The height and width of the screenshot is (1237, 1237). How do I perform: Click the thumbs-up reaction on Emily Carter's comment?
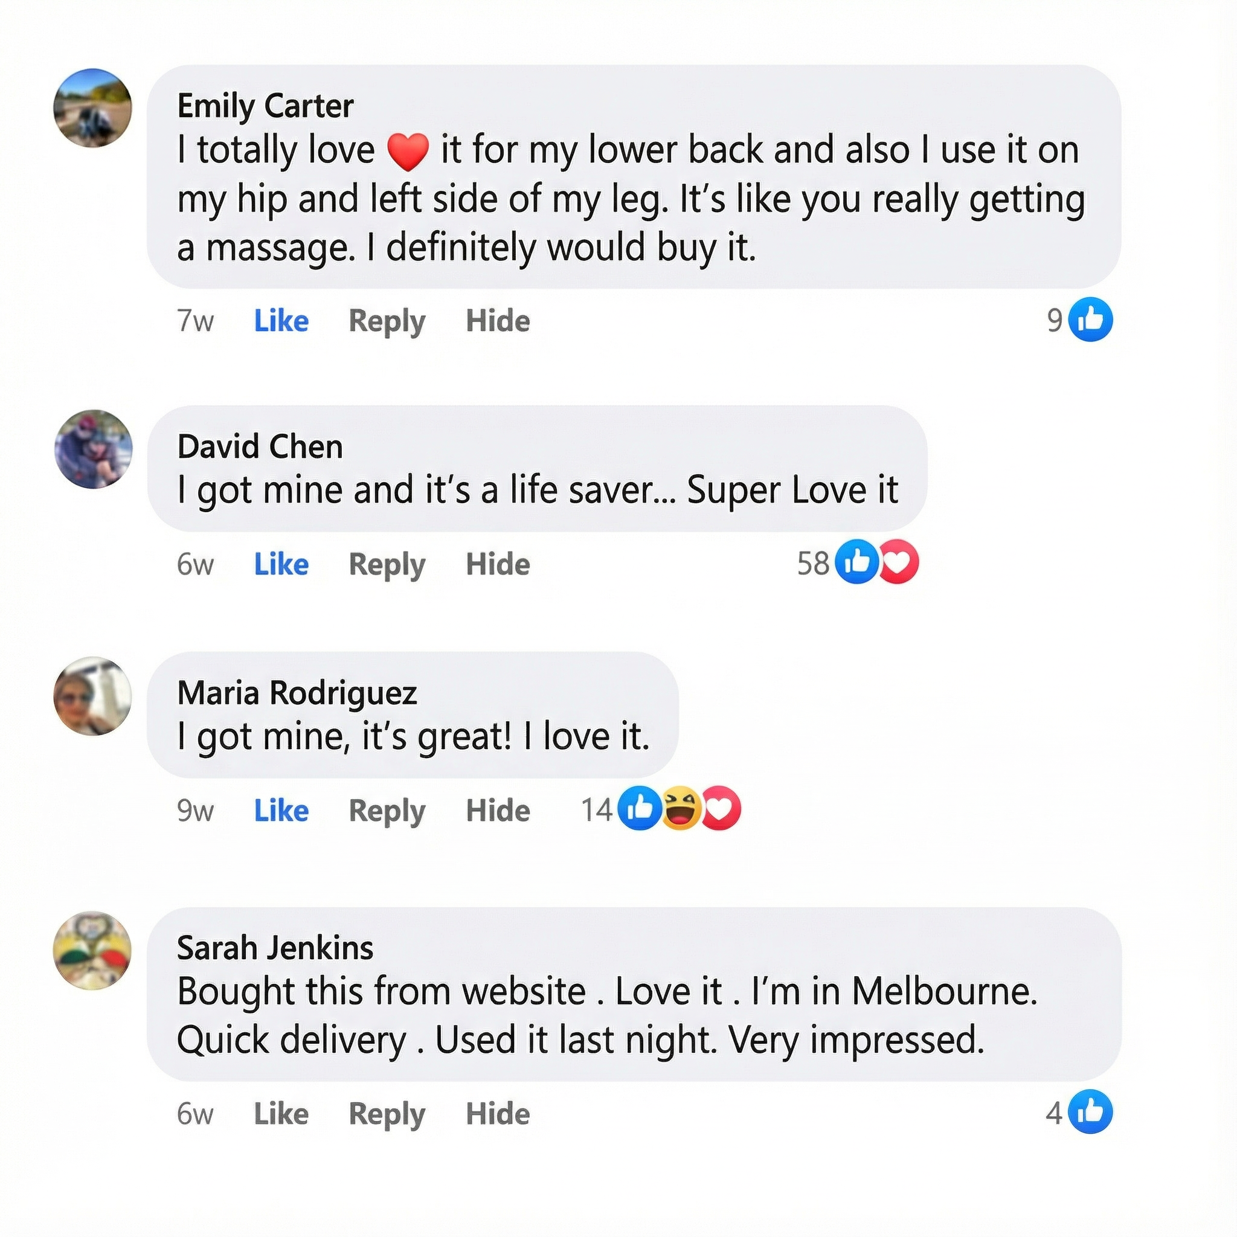pyautogui.click(x=1091, y=320)
